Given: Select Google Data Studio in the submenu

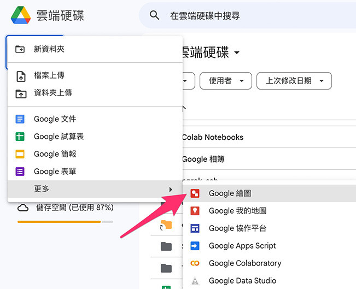Looking at the screenshot, I should click(269, 281).
